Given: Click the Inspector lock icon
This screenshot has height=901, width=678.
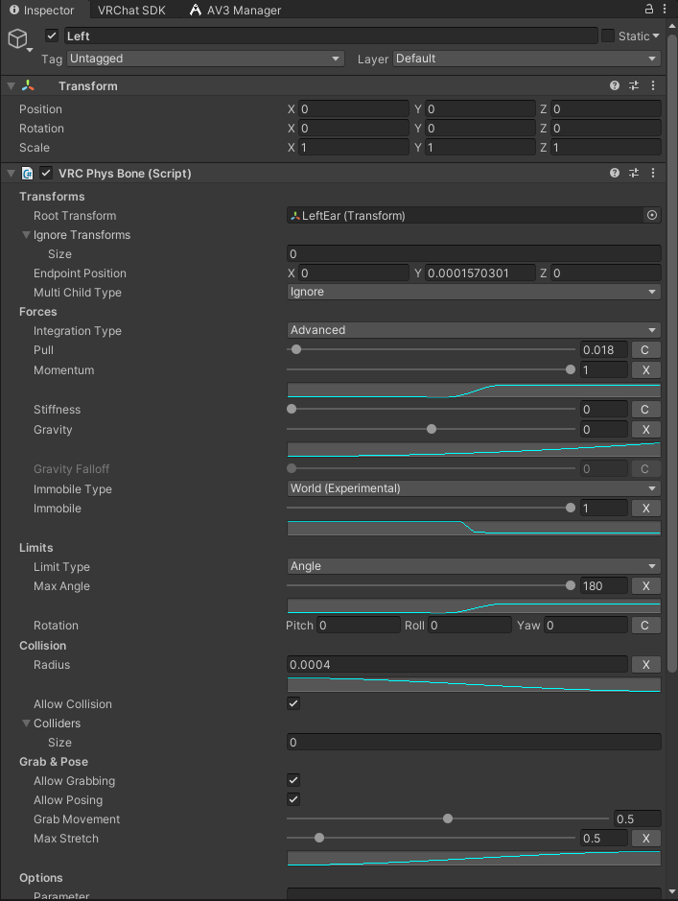Looking at the screenshot, I should (x=648, y=9).
